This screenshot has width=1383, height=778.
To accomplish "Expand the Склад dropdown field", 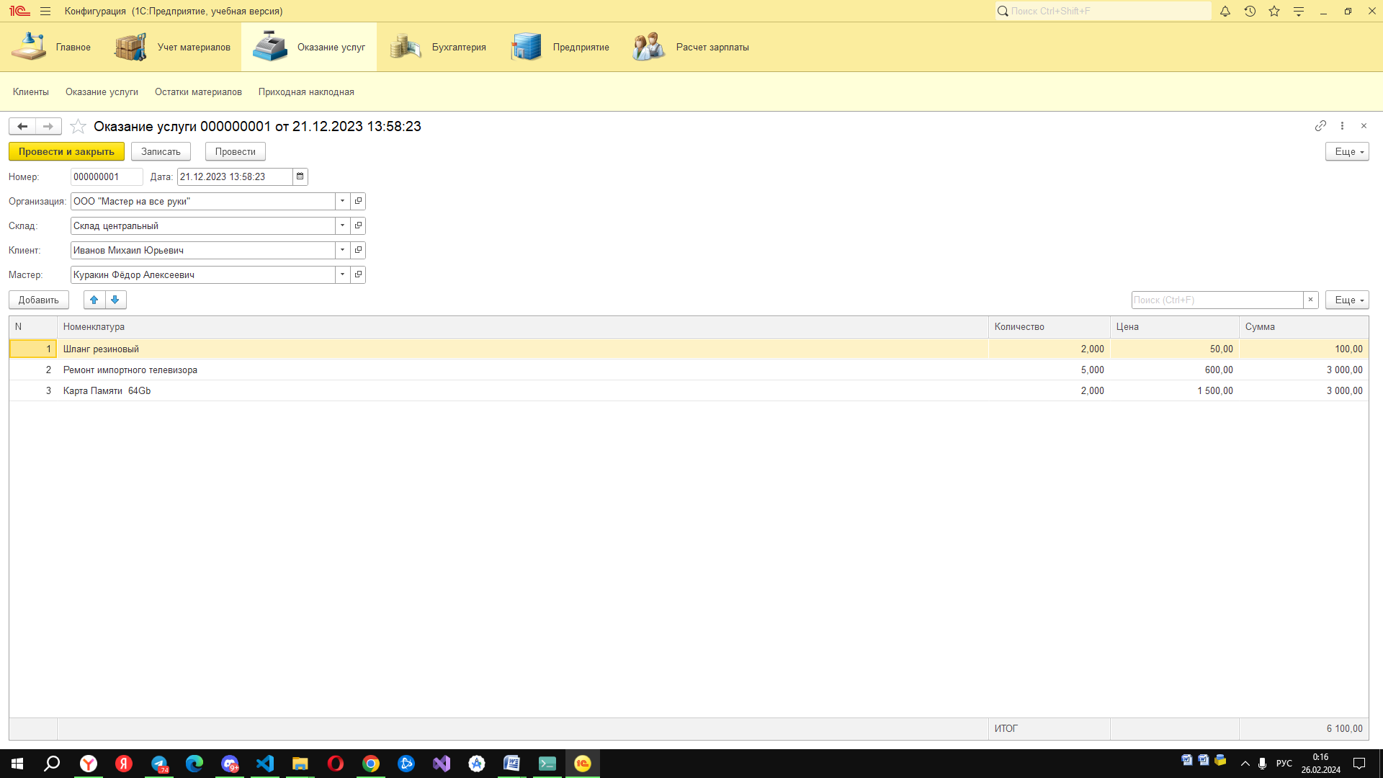I will tap(342, 225).
